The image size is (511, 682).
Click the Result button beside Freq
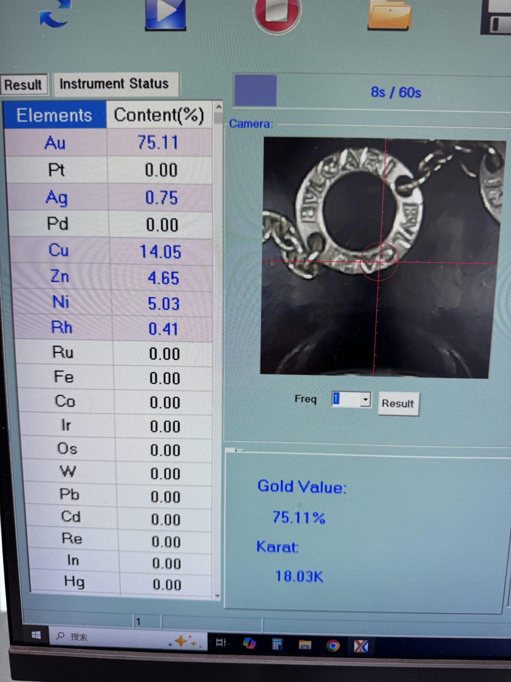398,404
